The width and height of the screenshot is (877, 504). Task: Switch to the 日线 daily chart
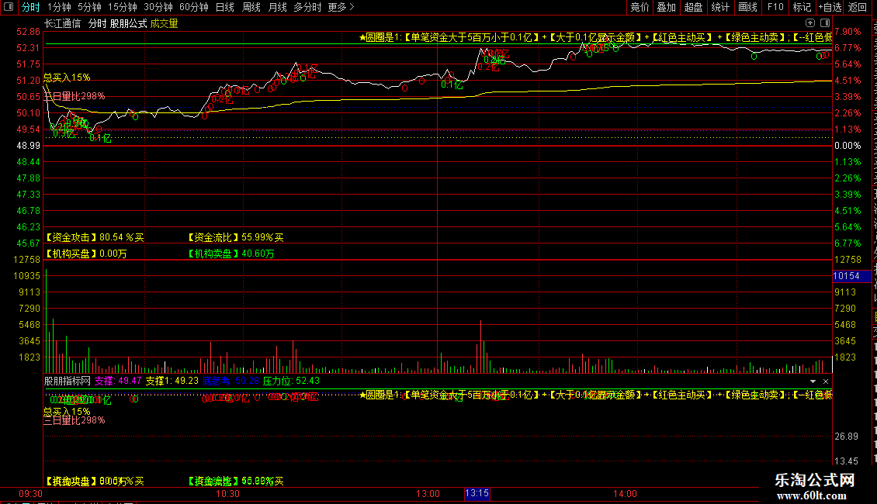pyautogui.click(x=225, y=7)
